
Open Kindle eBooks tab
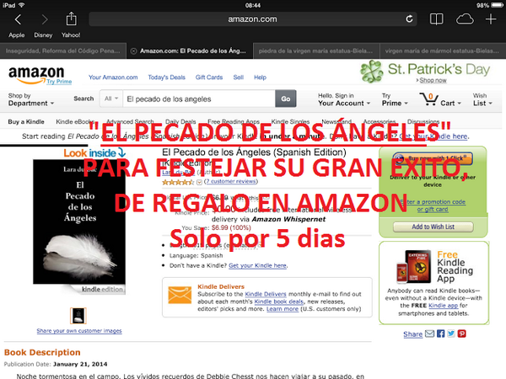pos(75,122)
